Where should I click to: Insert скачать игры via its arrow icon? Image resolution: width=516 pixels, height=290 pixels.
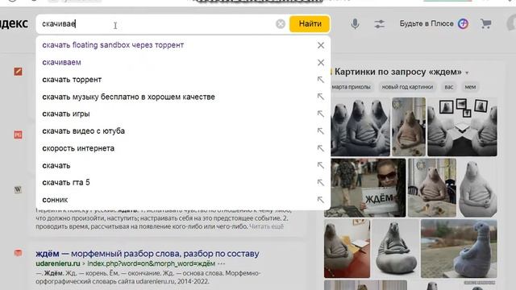click(x=321, y=114)
